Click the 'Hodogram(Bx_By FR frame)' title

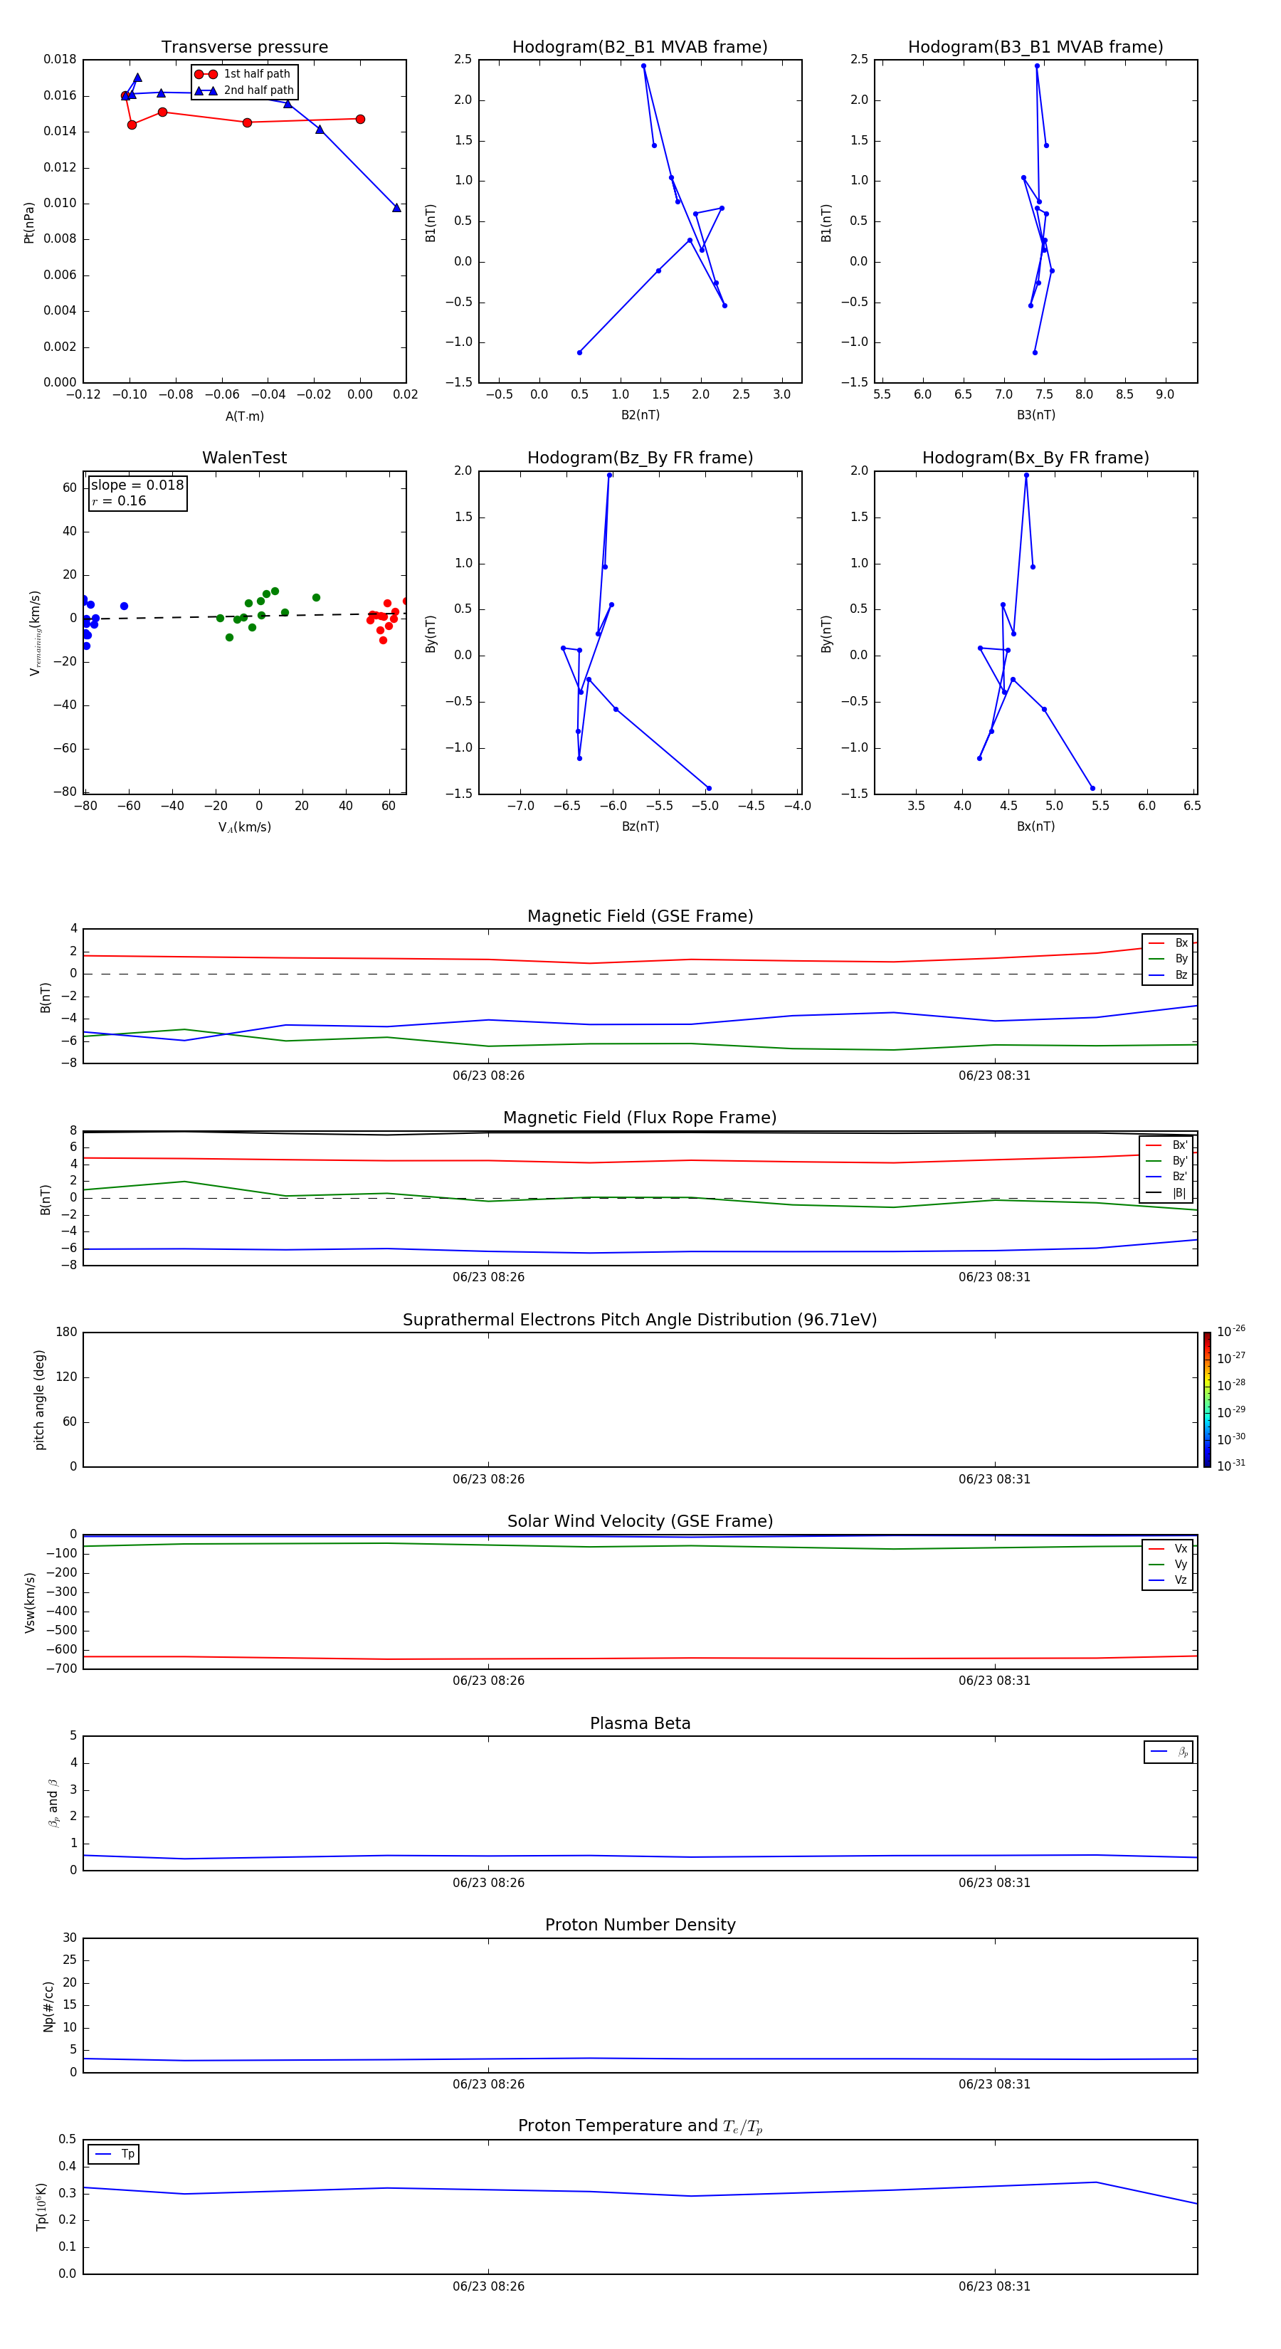click(x=1035, y=458)
